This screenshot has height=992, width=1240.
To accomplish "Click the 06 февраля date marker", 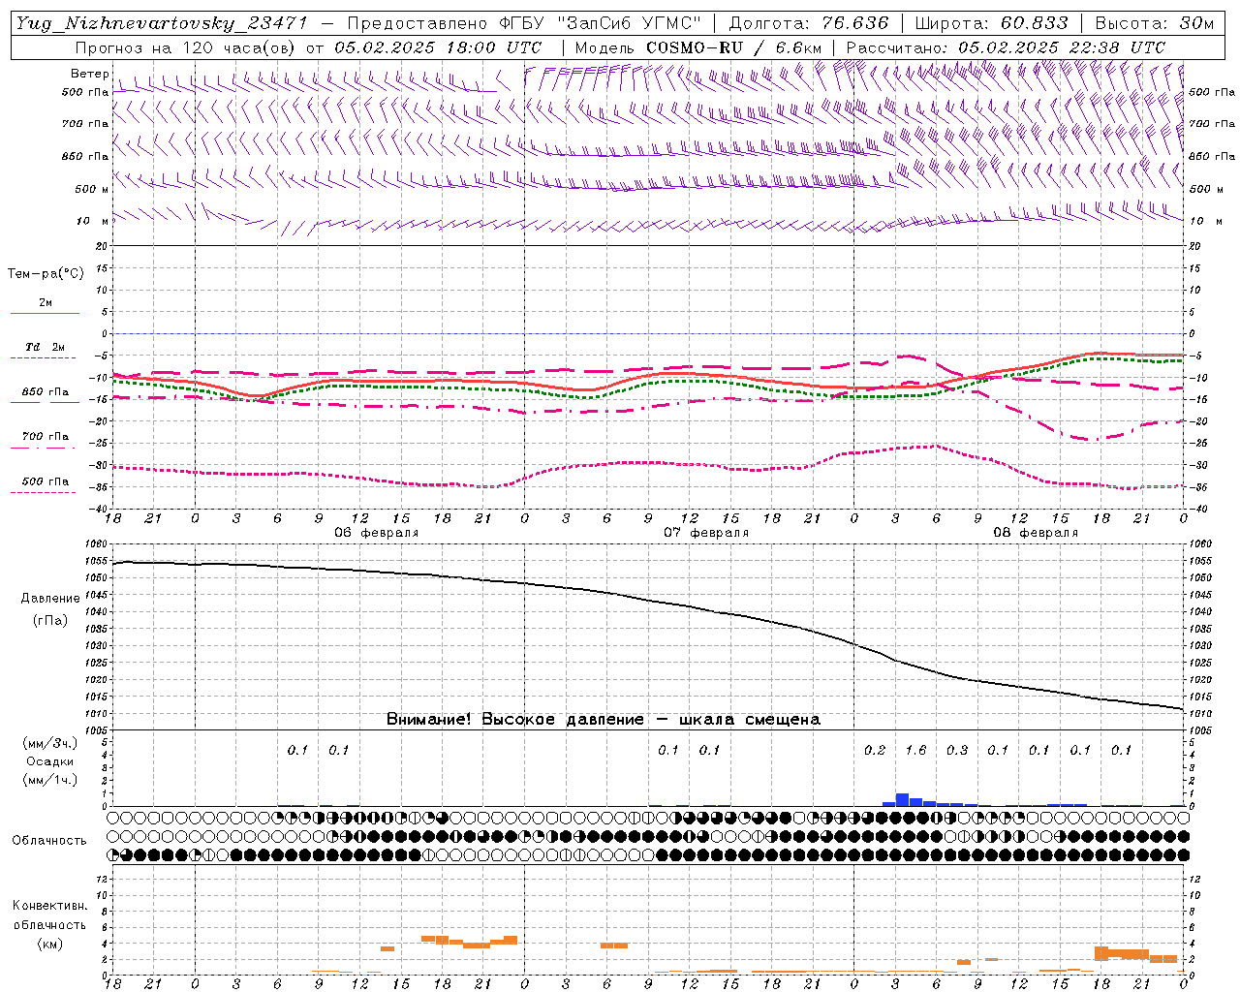I will pyautogui.click(x=377, y=533).
